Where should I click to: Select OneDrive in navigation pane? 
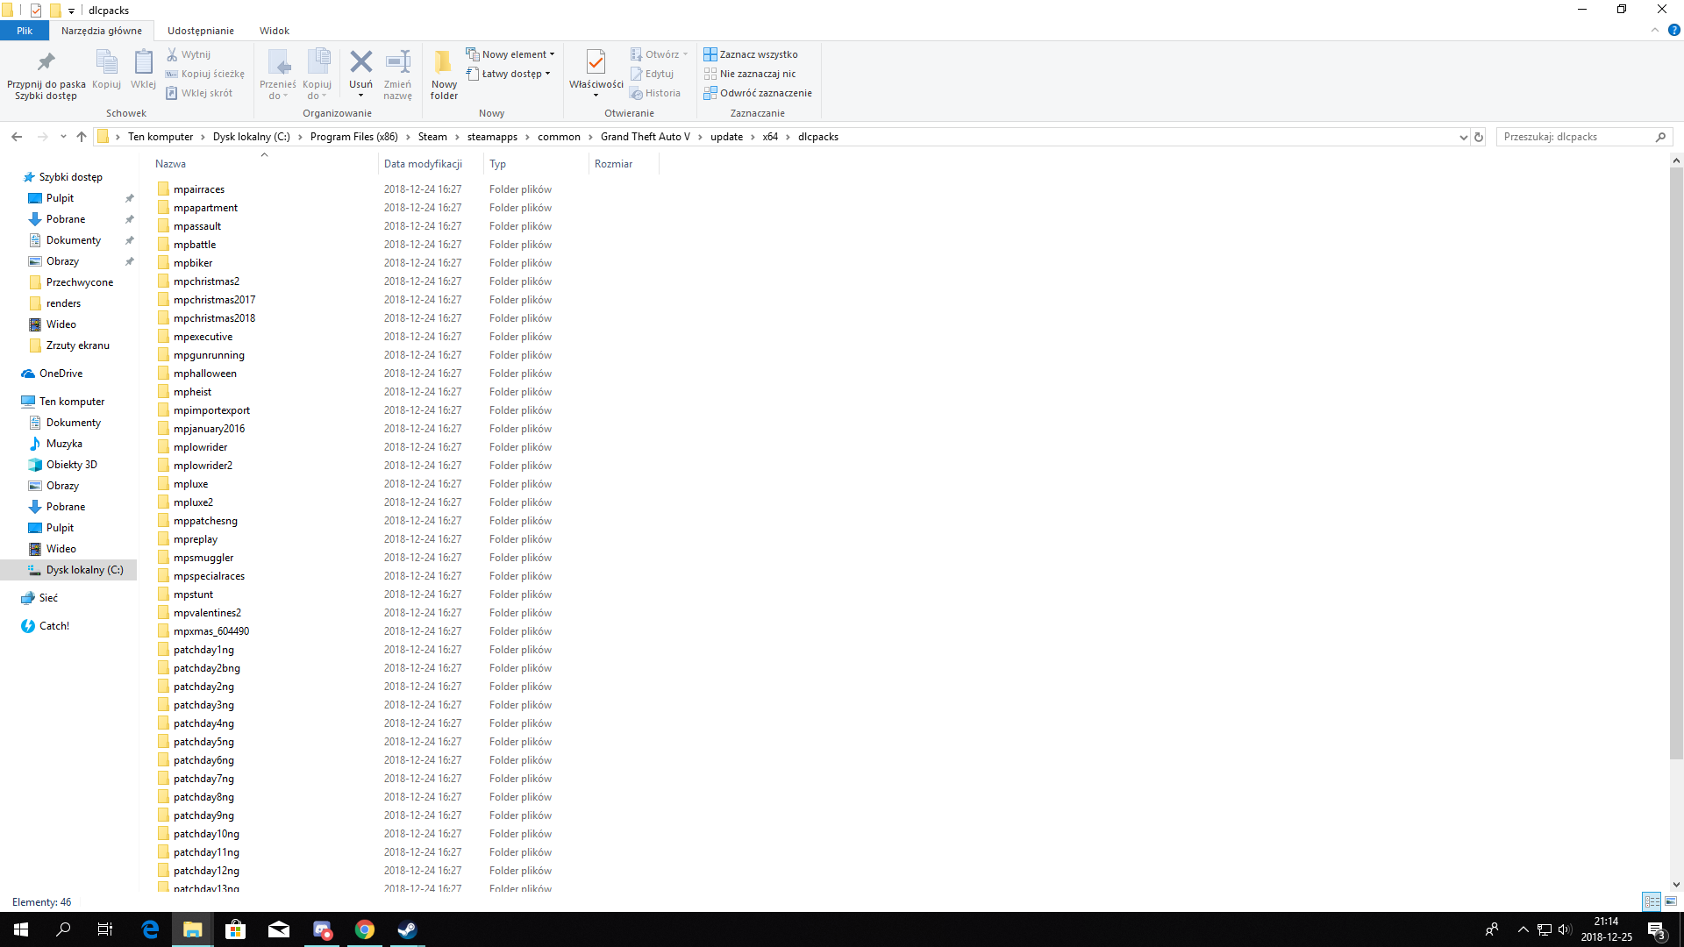[61, 374]
